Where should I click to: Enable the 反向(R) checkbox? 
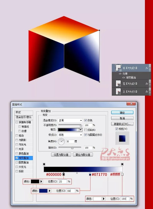[x=86, y=130]
